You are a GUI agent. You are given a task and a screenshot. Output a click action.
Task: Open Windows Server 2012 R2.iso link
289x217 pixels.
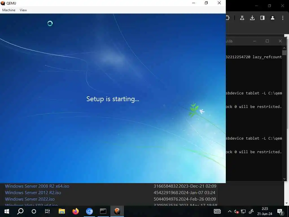coord(33,192)
